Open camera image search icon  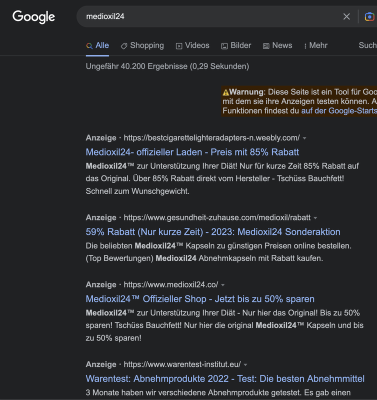(x=369, y=16)
